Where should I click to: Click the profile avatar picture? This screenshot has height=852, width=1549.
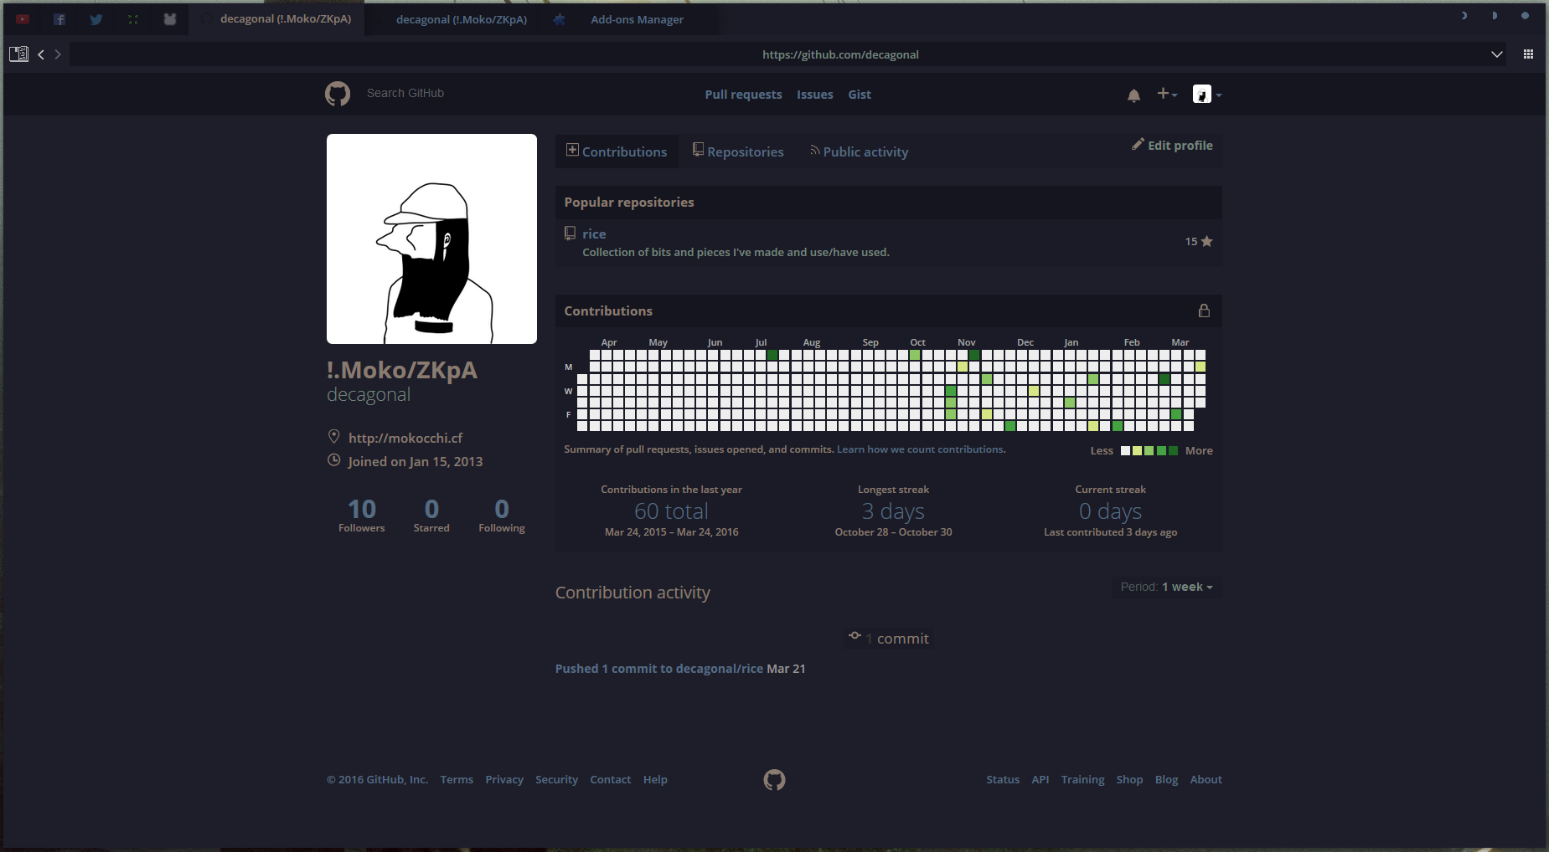[431, 239]
